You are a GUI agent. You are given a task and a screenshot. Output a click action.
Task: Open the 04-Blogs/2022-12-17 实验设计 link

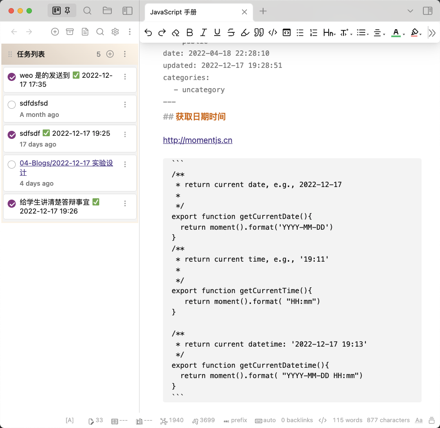click(66, 168)
